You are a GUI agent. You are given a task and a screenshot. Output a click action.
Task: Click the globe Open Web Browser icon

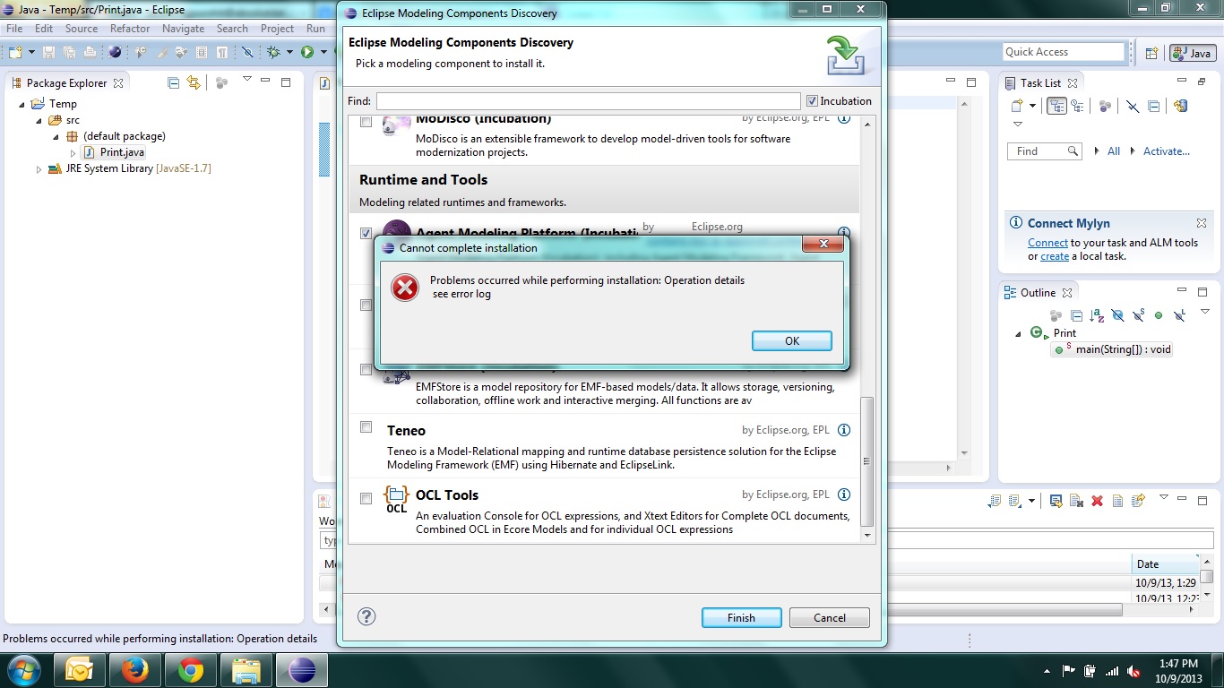tap(115, 52)
